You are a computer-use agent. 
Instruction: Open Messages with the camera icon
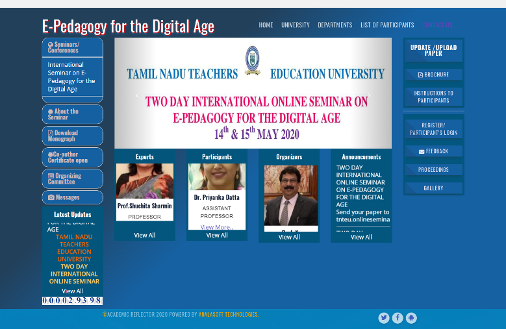[x=72, y=197]
